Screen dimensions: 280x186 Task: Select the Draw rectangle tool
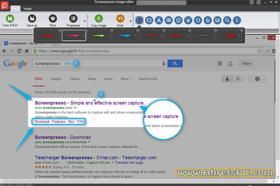click(149, 20)
